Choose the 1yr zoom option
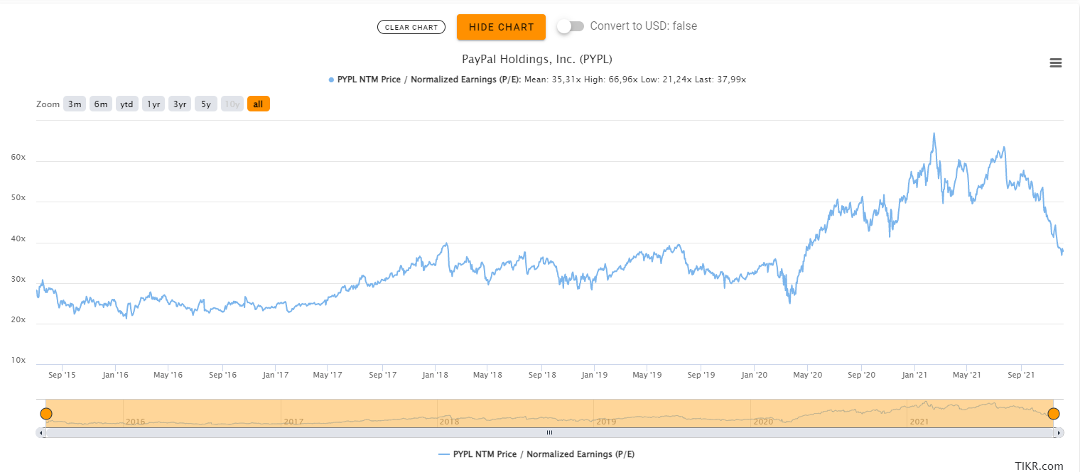This screenshot has width=1080, height=472. [x=153, y=104]
